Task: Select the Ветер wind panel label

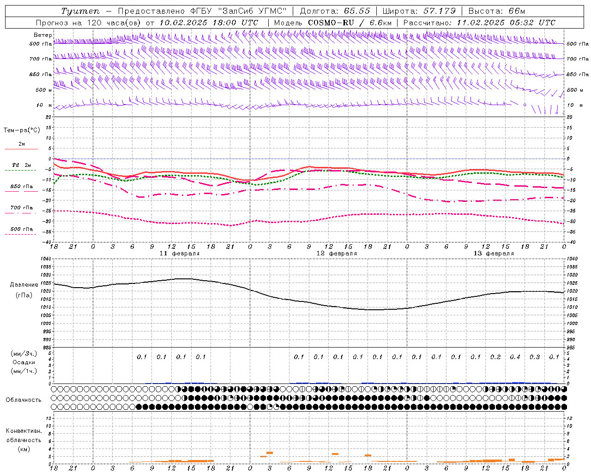Action: (x=42, y=35)
